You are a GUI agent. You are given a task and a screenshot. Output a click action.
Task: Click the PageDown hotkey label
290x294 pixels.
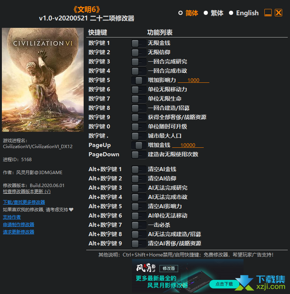pos(104,154)
